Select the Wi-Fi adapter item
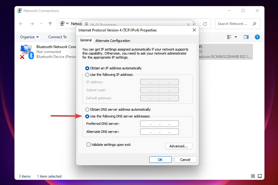 (x=226, y=52)
